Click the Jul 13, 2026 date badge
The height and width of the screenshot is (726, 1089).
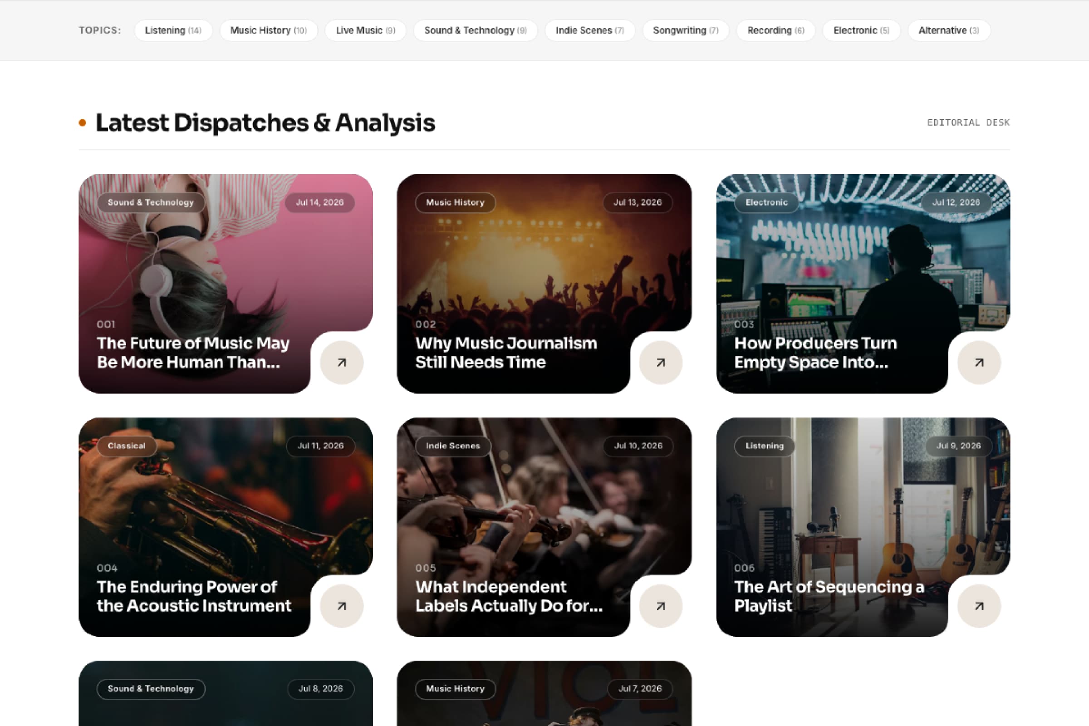click(x=638, y=203)
